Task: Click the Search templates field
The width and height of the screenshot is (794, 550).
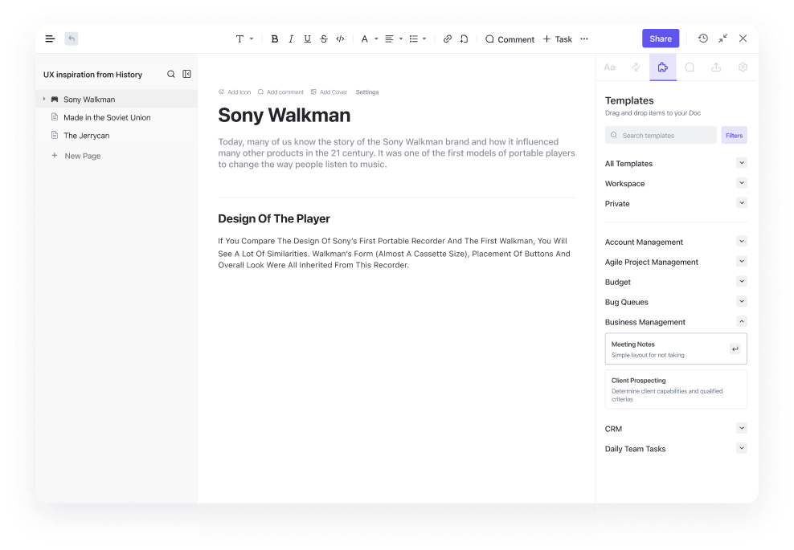Action: pyautogui.click(x=661, y=135)
